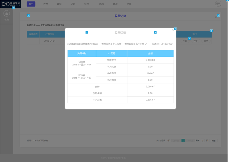This screenshot has height=162, width=229.
Task: Close the 收费详情 dialog
Action: click(173, 30)
